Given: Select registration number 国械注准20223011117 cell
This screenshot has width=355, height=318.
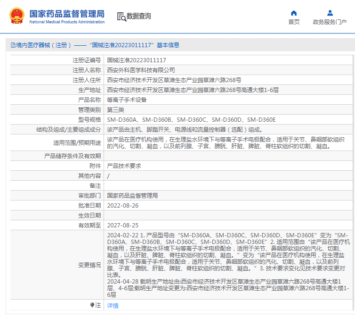Looking at the screenshot, I should tap(137, 60).
